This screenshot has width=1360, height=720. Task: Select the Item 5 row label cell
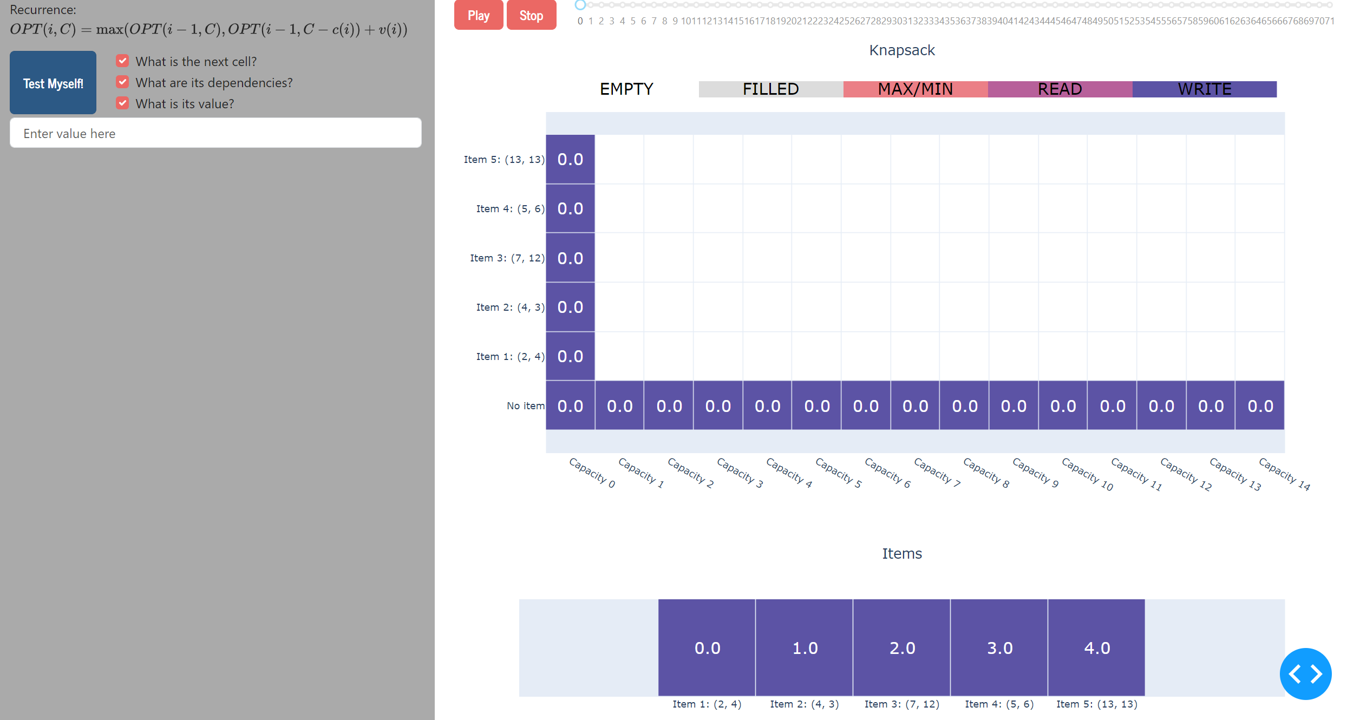tap(504, 159)
